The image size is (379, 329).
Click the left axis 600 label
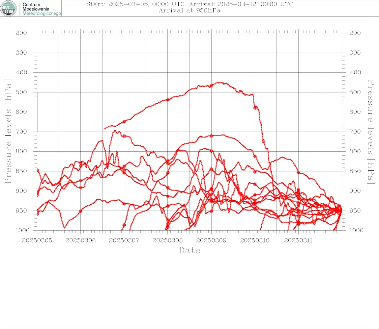point(21,112)
